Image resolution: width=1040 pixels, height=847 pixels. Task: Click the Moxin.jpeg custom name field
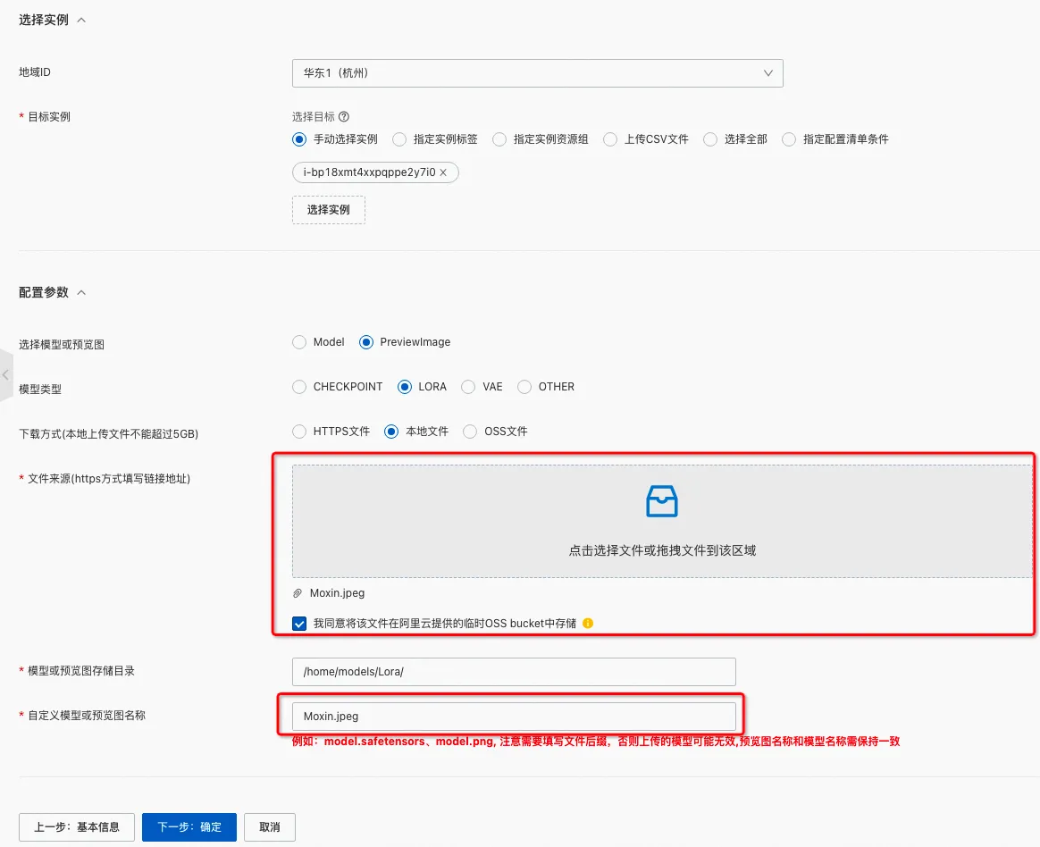coord(514,717)
